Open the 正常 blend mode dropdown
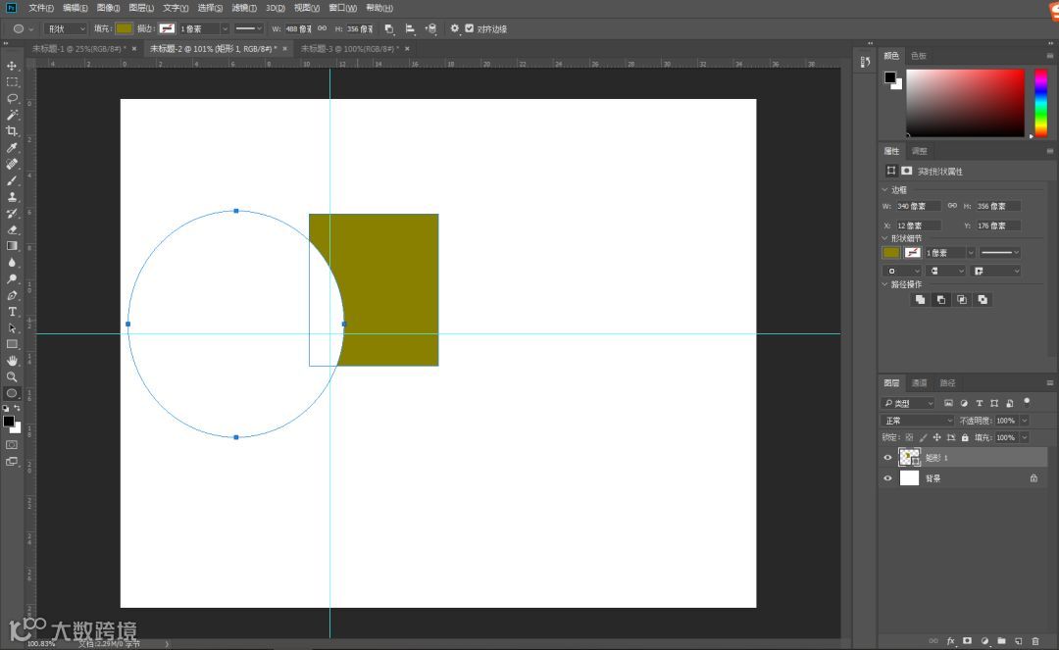This screenshot has height=650, width=1059. pyautogui.click(x=917, y=421)
